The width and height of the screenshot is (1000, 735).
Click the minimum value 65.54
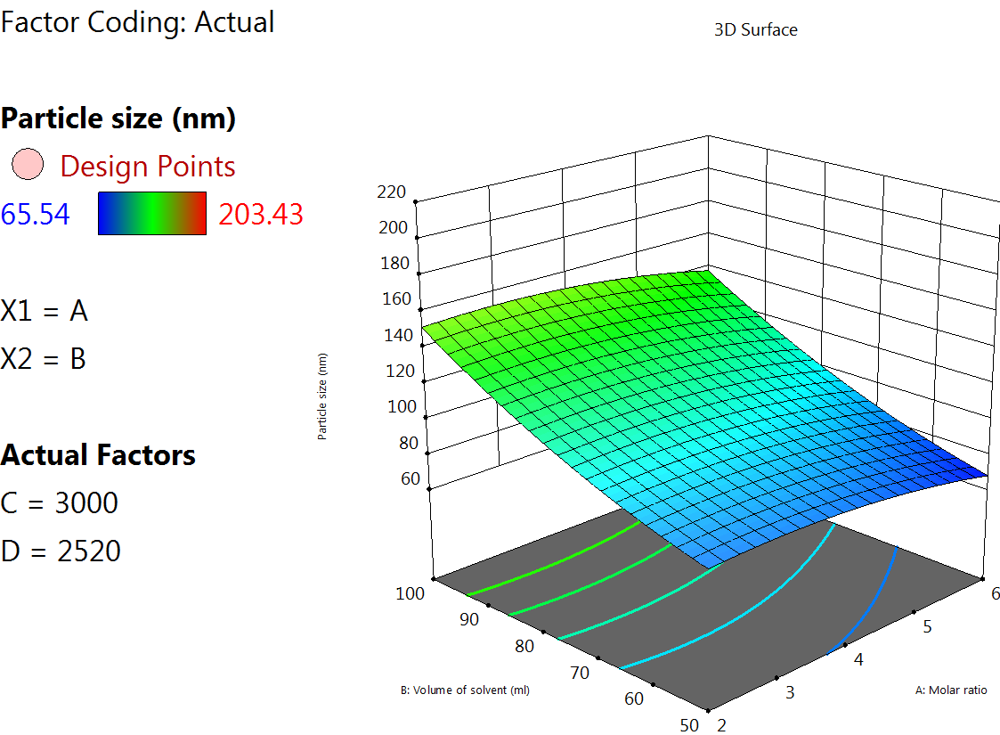pyautogui.click(x=36, y=215)
